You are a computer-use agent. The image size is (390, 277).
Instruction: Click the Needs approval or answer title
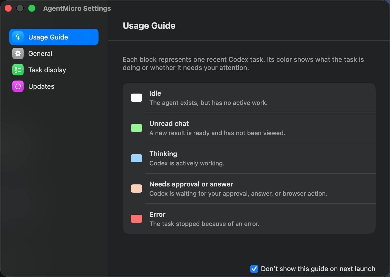pos(191,184)
